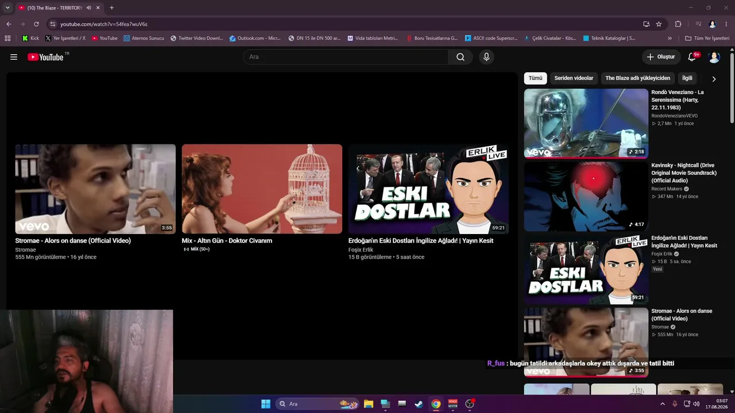Open YouTube notifications bell
Screen dimensions: 735x413
click(x=692, y=57)
